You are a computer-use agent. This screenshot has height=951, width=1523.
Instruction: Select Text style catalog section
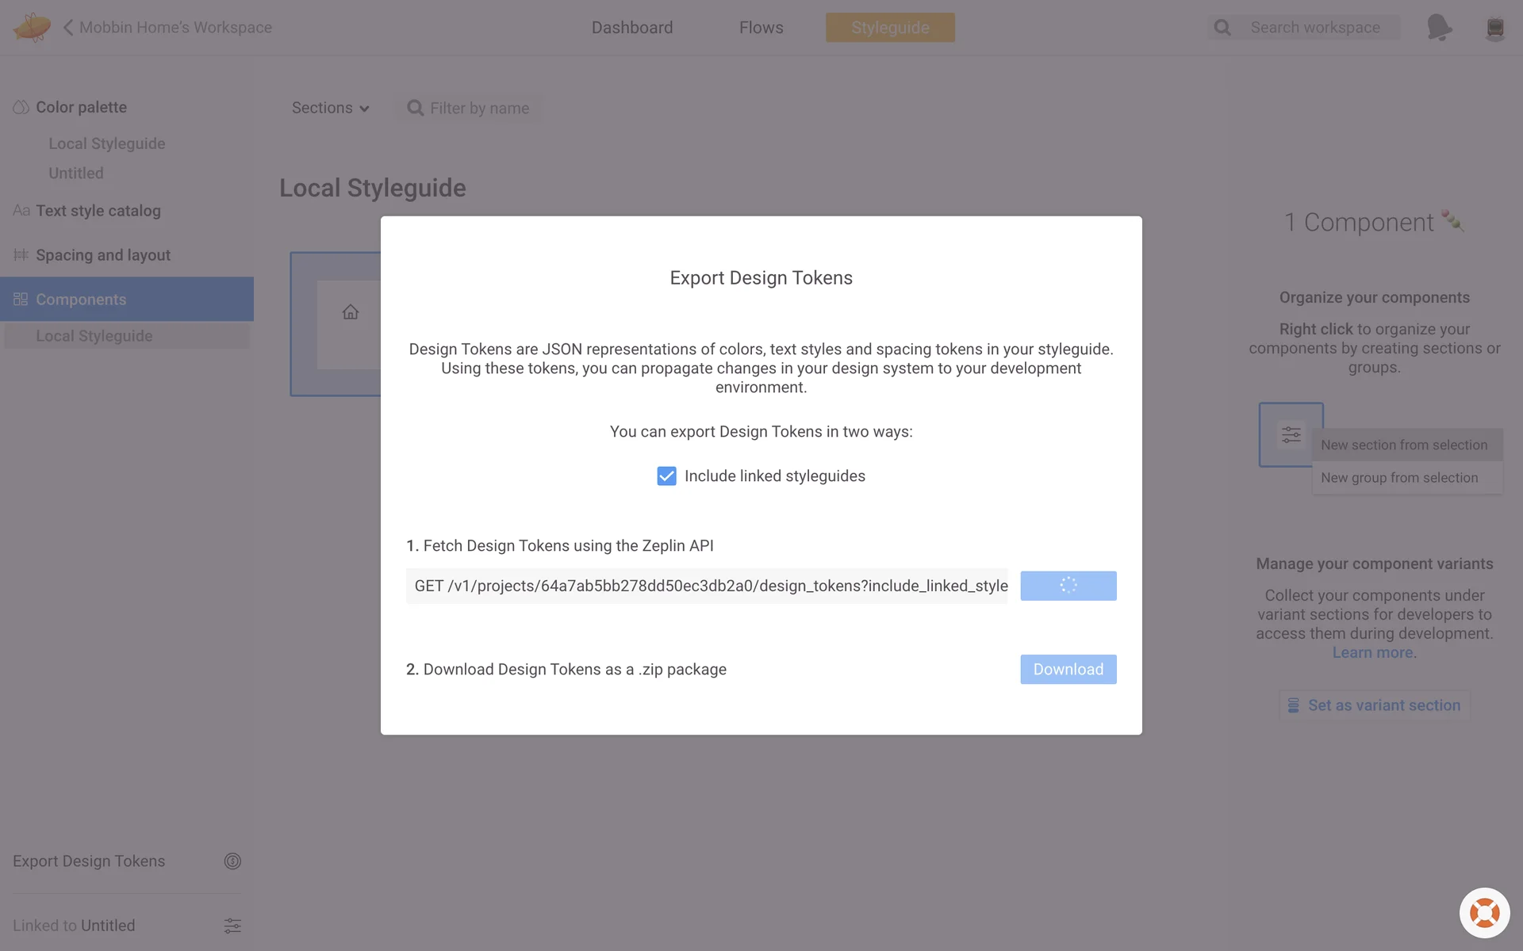click(x=98, y=211)
